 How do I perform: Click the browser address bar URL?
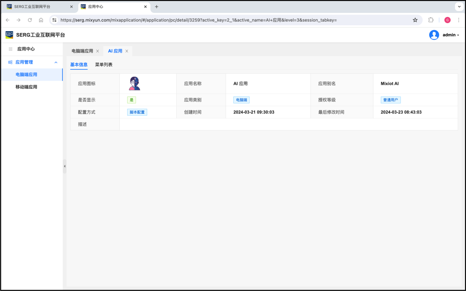coord(198,20)
